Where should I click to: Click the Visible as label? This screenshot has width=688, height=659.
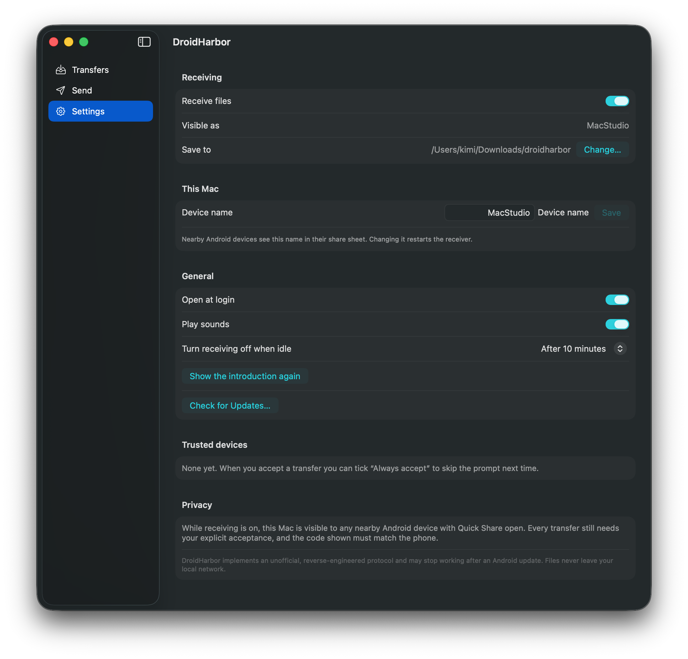pyautogui.click(x=200, y=125)
